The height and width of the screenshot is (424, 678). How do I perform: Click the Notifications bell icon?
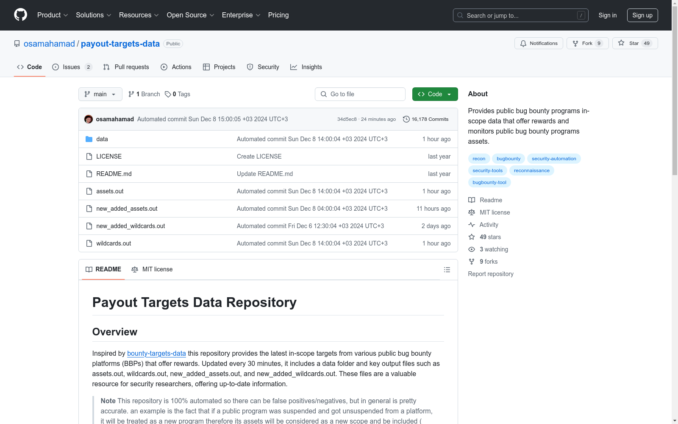click(523, 43)
